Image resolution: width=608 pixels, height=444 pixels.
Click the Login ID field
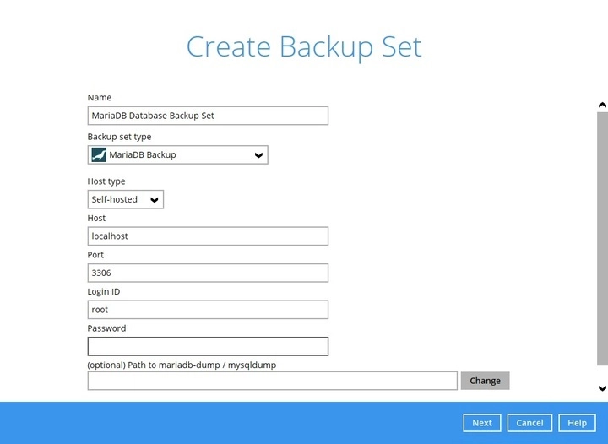click(208, 310)
